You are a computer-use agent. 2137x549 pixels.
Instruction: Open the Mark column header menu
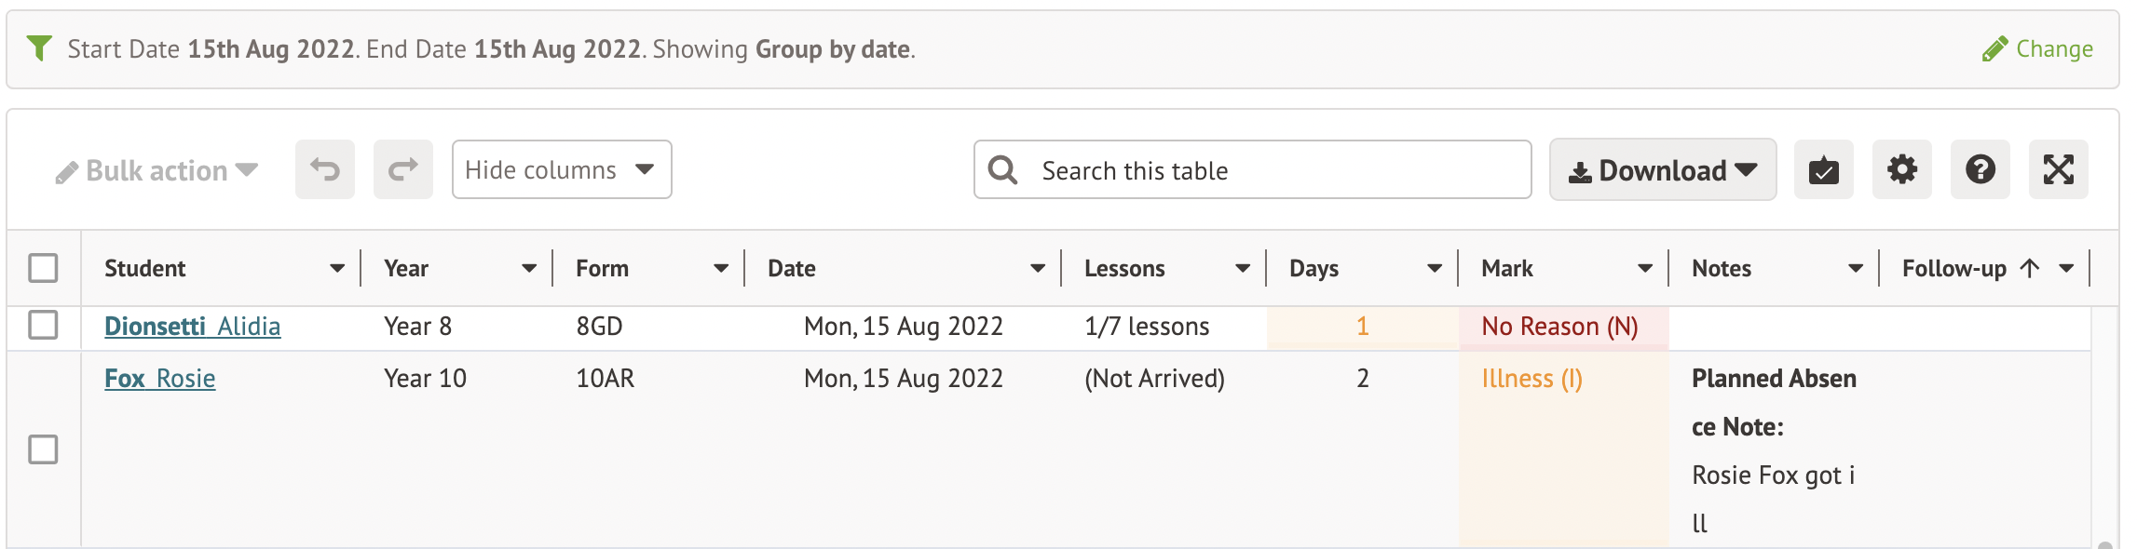pos(1645,269)
